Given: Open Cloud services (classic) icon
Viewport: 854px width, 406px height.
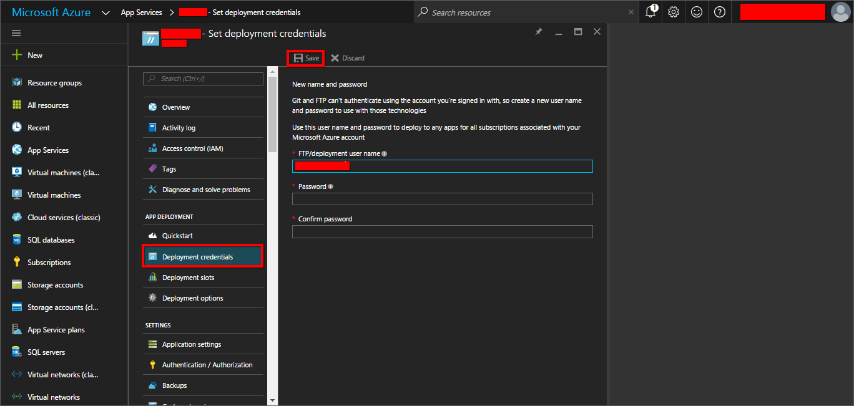Looking at the screenshot, I should 17,217.
